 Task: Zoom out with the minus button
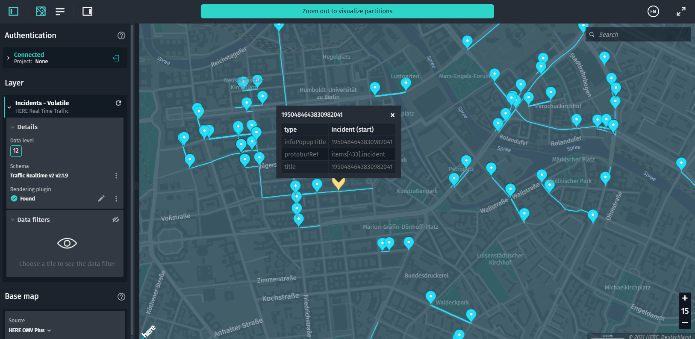point(685,323)
